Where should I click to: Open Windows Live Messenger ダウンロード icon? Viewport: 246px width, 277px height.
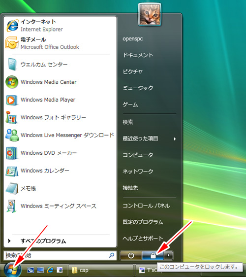pyautogui.click(x=12, y=135)
